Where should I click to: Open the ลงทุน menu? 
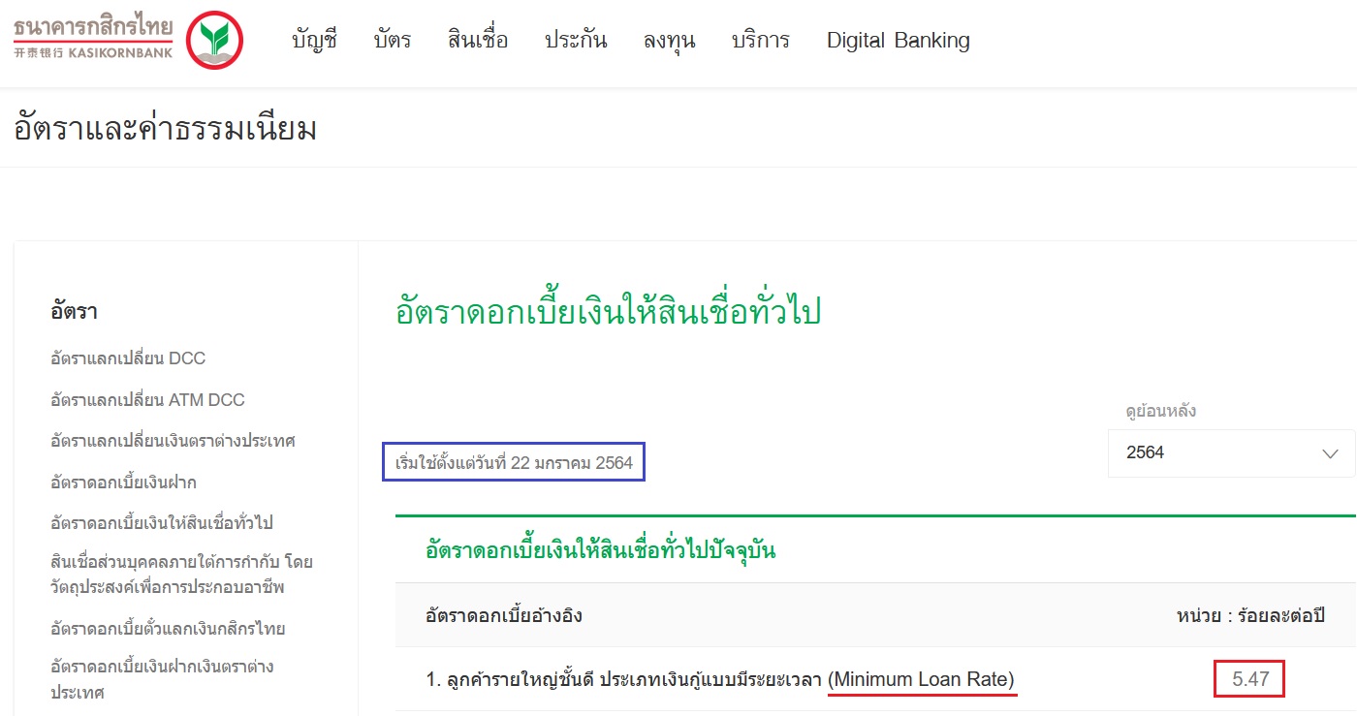pyautogui.click(x=670, y=41)
